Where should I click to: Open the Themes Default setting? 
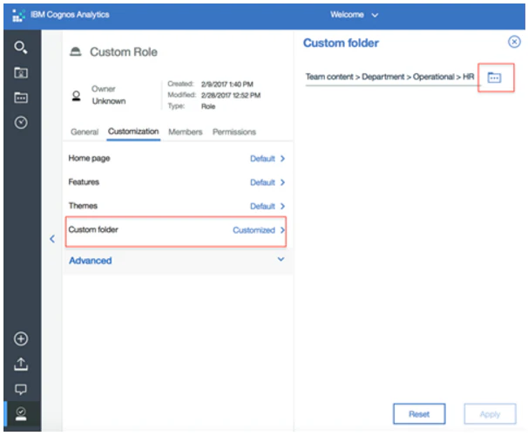[267, 206]
